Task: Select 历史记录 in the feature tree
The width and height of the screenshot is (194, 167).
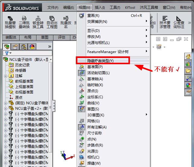Action: point(22,65)
